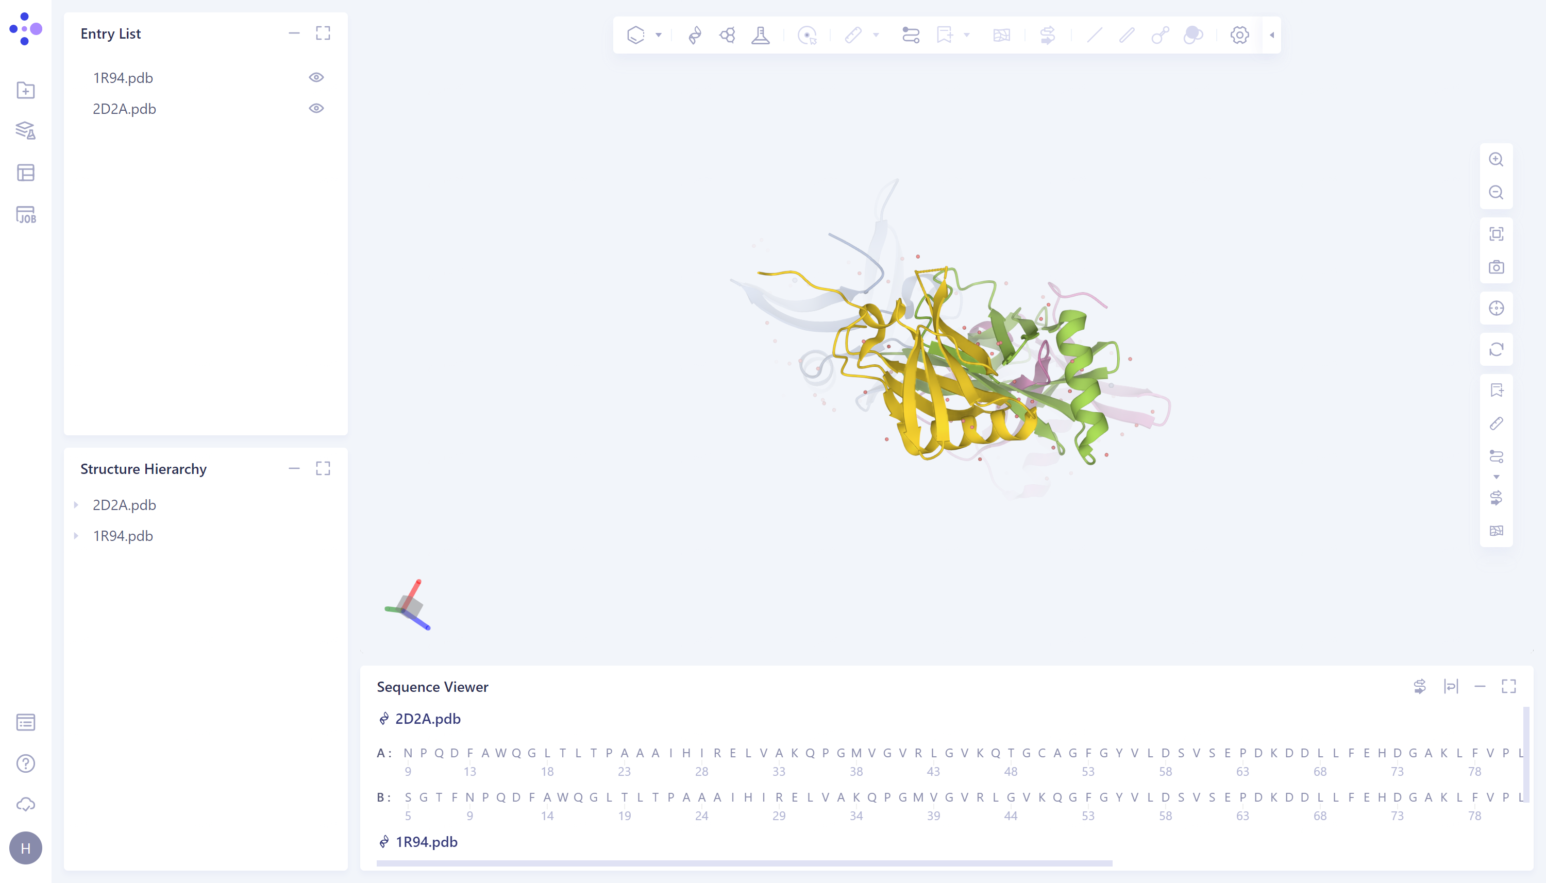Select the measurement ruler tool in the toolbar
Viewport: 1546px width, 883px height.
853,35
